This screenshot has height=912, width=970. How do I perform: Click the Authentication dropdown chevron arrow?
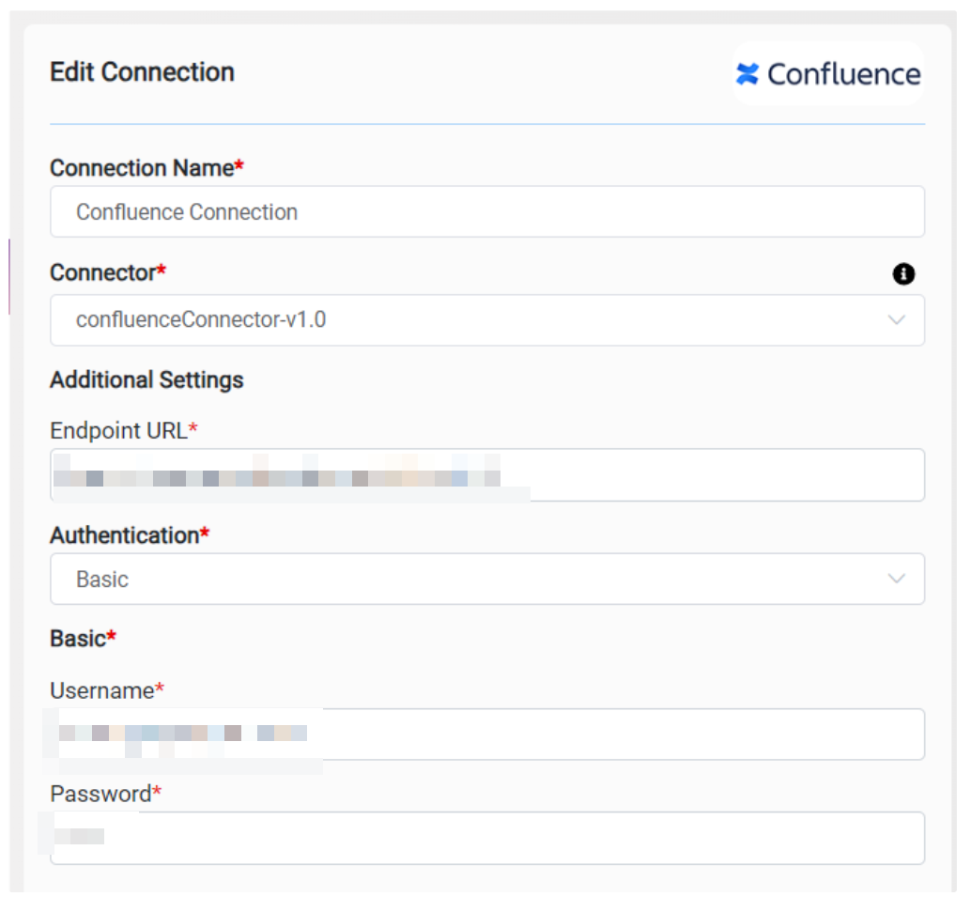[897, 579]
